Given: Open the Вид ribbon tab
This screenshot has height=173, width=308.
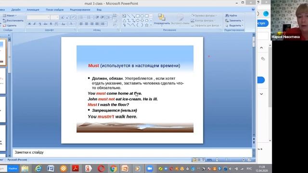Looking at the screenshot, I should click(x=99, y=10).
